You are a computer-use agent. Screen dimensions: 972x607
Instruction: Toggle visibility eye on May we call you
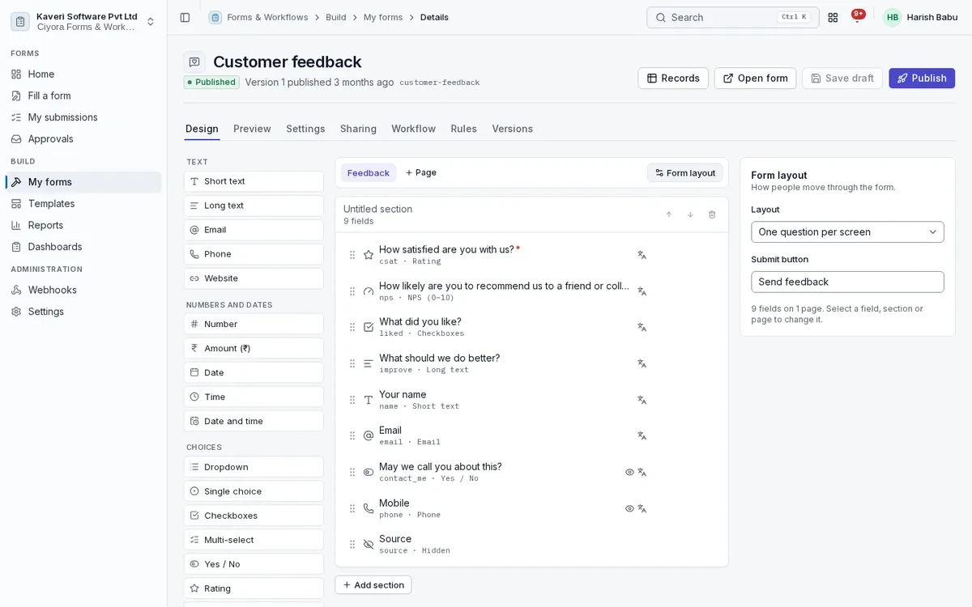[629, 472]
